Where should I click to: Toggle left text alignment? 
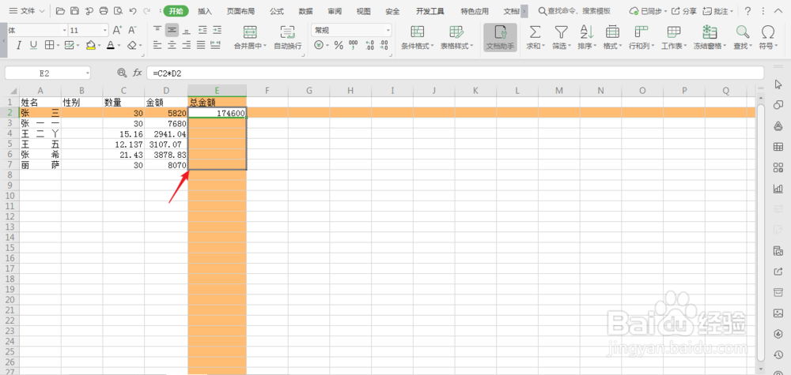coord(158,45)
